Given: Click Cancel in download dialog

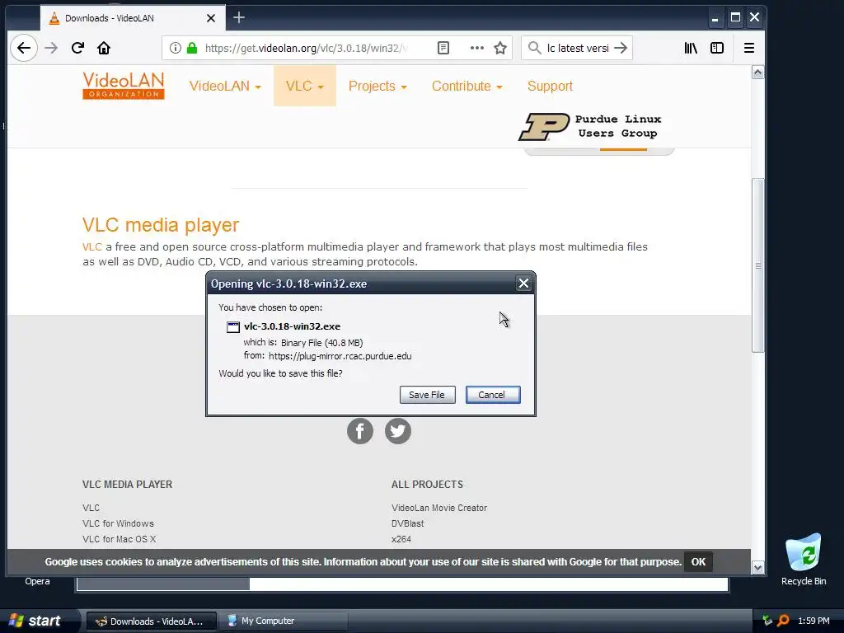Looking at the screenshot, I should 493,395.
